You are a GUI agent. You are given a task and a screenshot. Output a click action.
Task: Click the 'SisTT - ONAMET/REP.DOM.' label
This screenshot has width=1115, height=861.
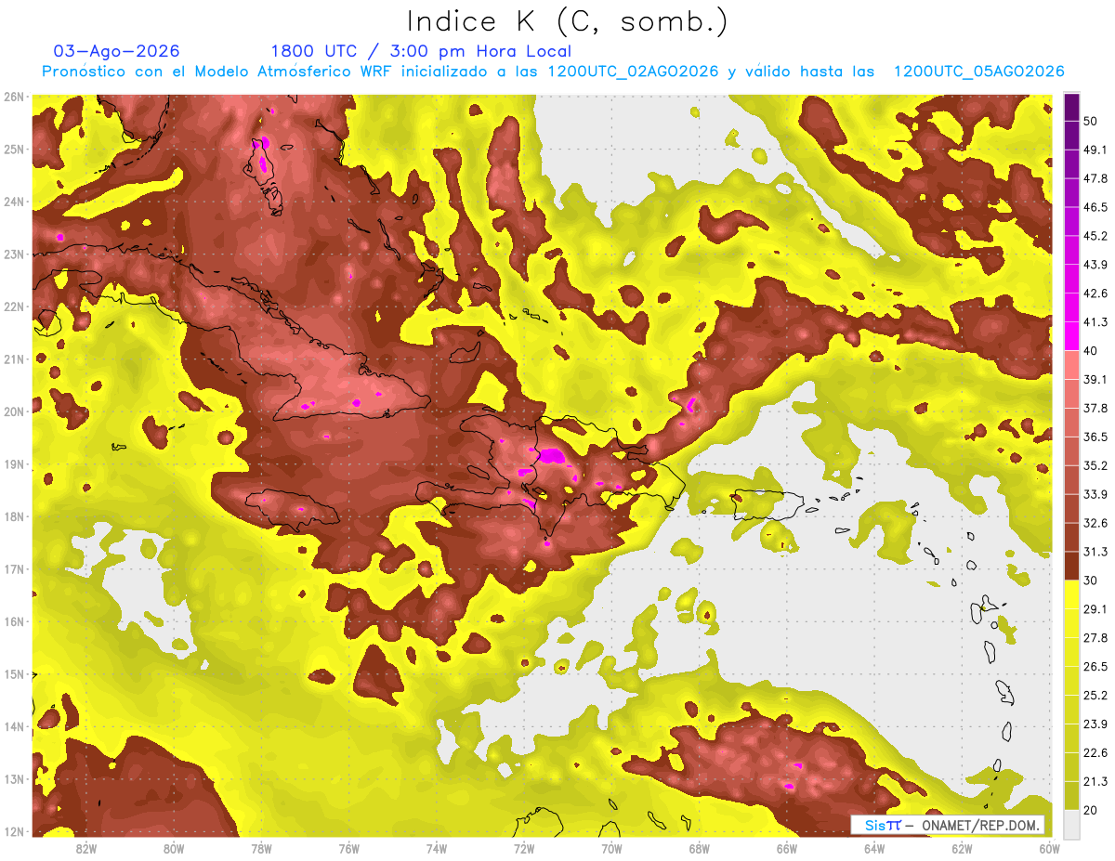click(x=948, y=825)
